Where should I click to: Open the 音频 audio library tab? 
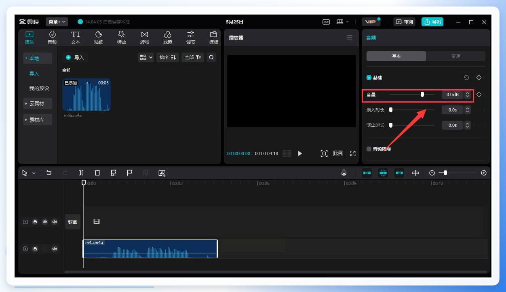click(52, 38)
